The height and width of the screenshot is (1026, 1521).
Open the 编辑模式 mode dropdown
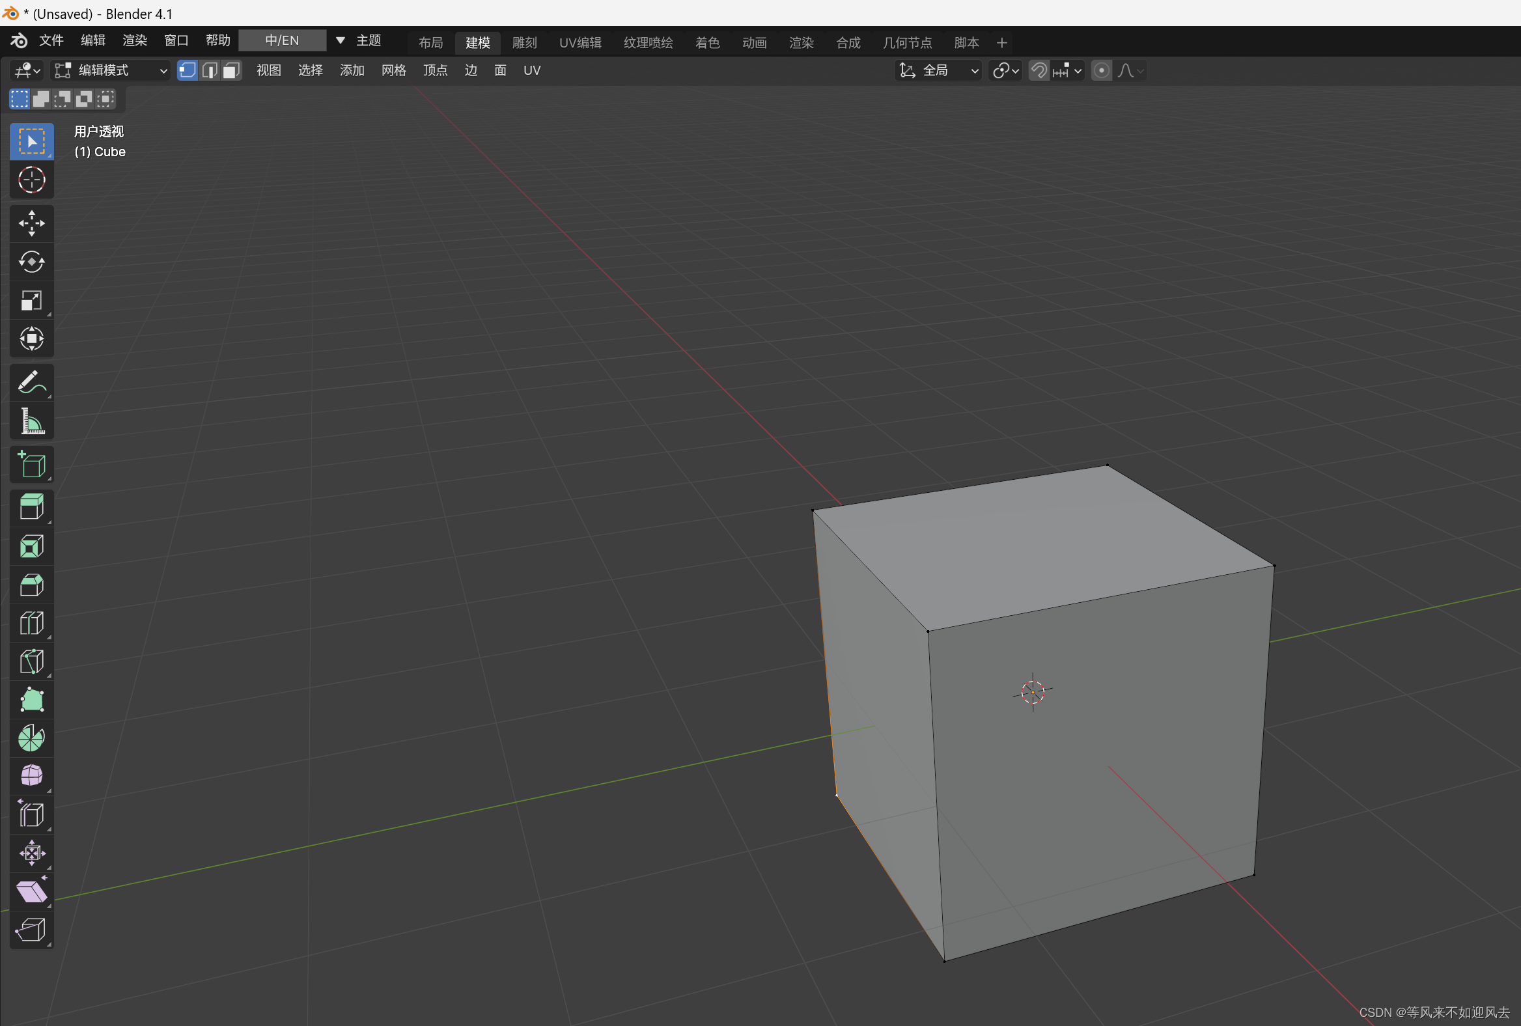(110, 70)
